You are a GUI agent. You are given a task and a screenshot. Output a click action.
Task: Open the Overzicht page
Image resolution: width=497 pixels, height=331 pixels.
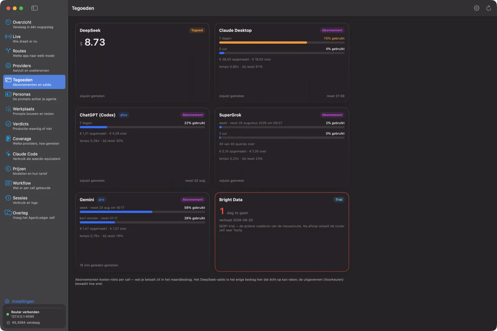pyautogui.click(x=34, y=24)
